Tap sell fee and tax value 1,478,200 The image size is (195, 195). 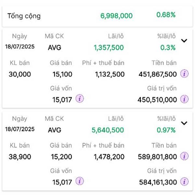109,157
